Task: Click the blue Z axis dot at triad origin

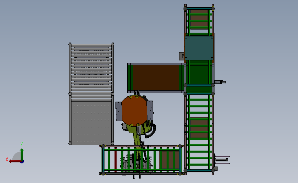Action: pos(22,162)
